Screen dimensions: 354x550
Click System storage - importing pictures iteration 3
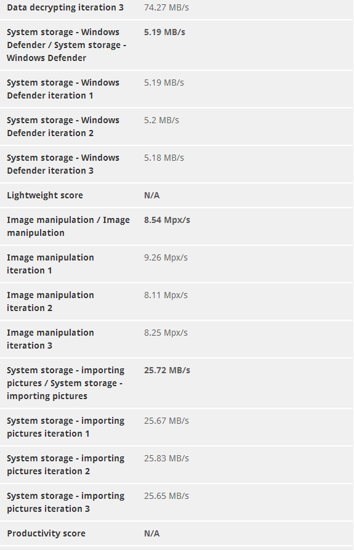pos(65,502)
